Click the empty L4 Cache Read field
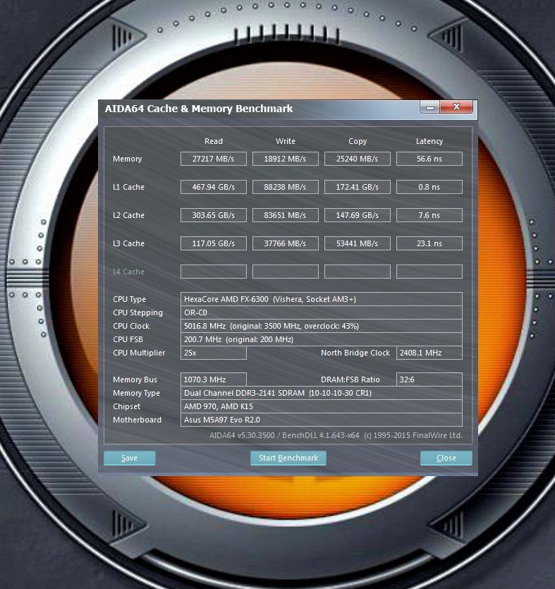The width and height of the screenshot is (555, 589). click(213, 272)
